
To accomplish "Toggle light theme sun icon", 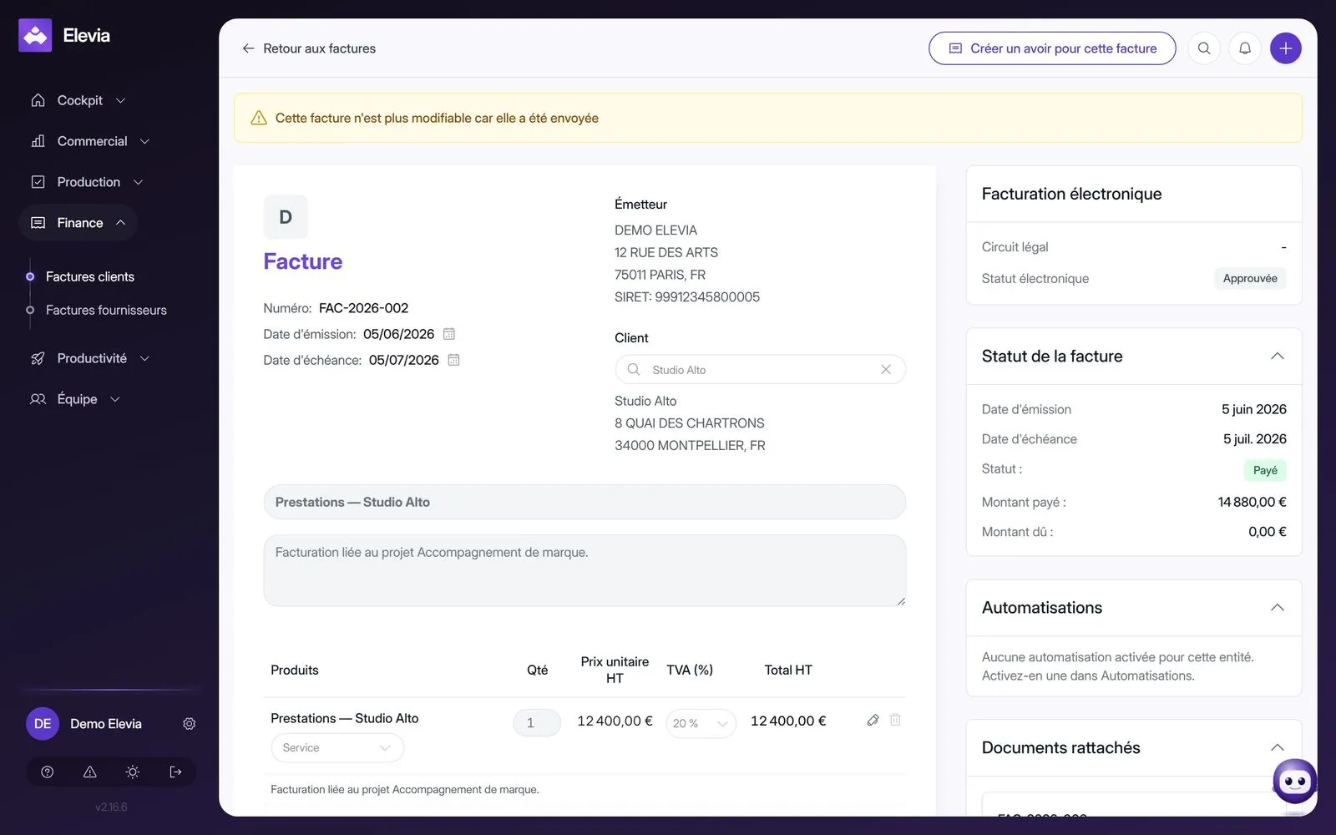I will (x=133, y=772).
